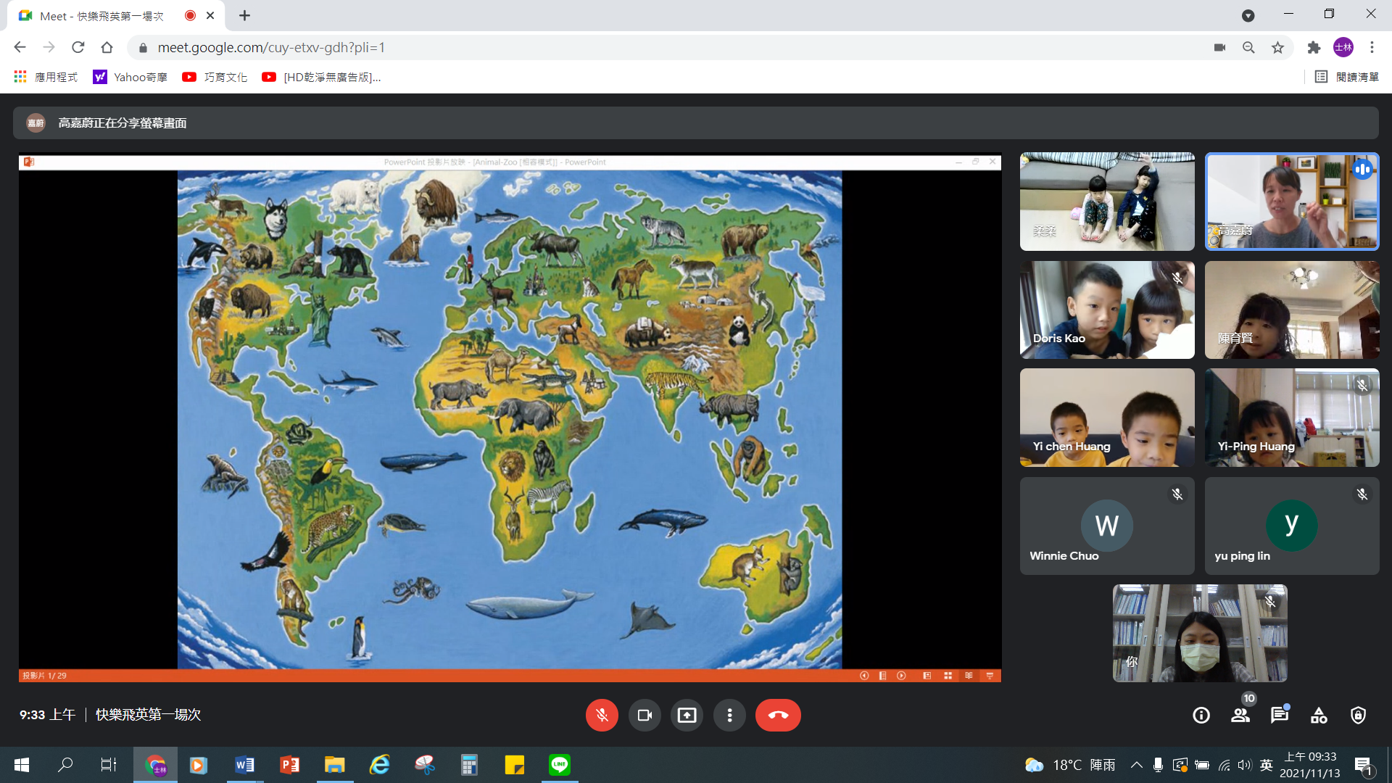The height and width of the screenshot is (783, 1392).
Task: Open Windows taskbar search
Action: click(65, 765)
